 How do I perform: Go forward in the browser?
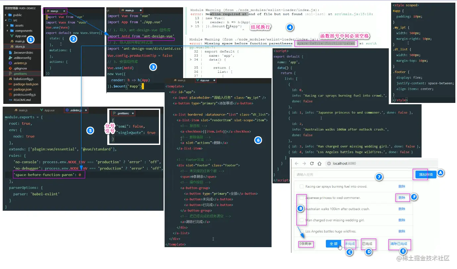304,163
